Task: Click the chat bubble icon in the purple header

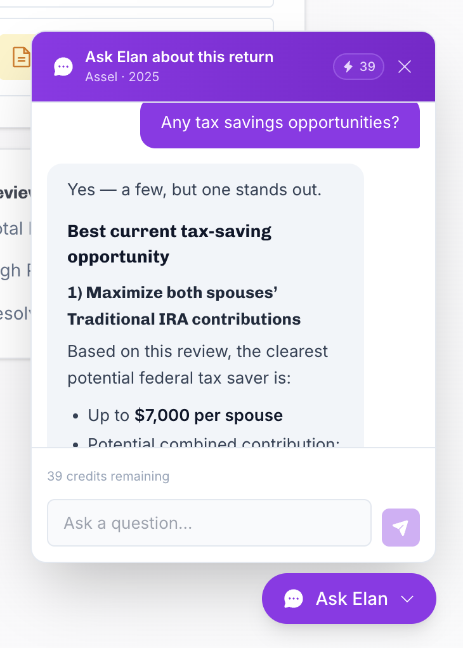Action: tap(63, 67)
